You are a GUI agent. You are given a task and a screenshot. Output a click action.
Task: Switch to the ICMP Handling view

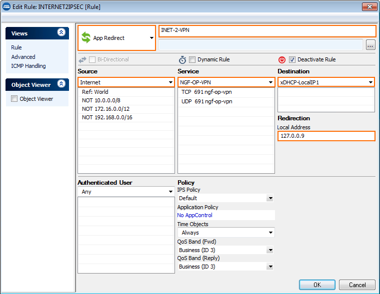click(x=28, y=66)
